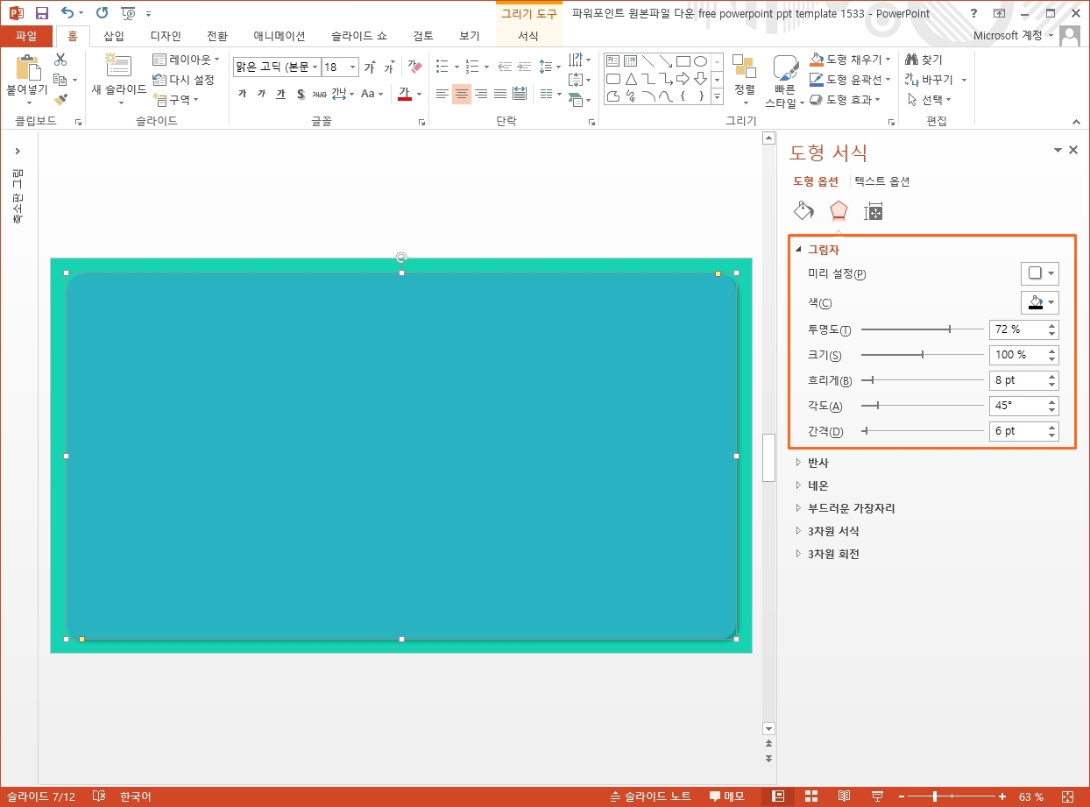Click the spell check icon in status bar
This screenshot has width=1090, height=807.
[99, 796]
